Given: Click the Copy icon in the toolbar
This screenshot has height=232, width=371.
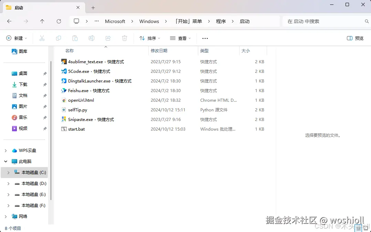Looking at the screenshot, I should [x=59, y=38].
